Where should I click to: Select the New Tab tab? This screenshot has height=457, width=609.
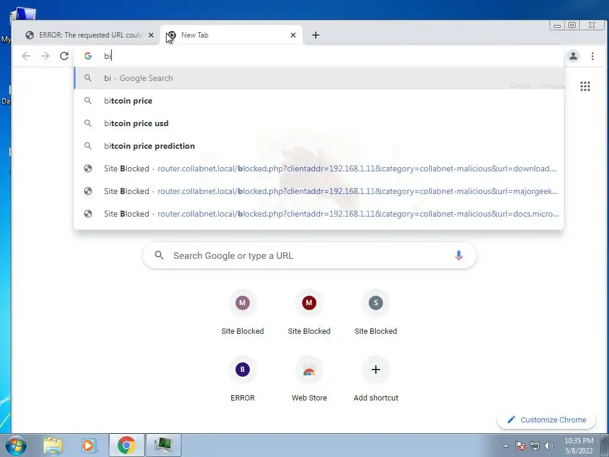coord(231,35)
